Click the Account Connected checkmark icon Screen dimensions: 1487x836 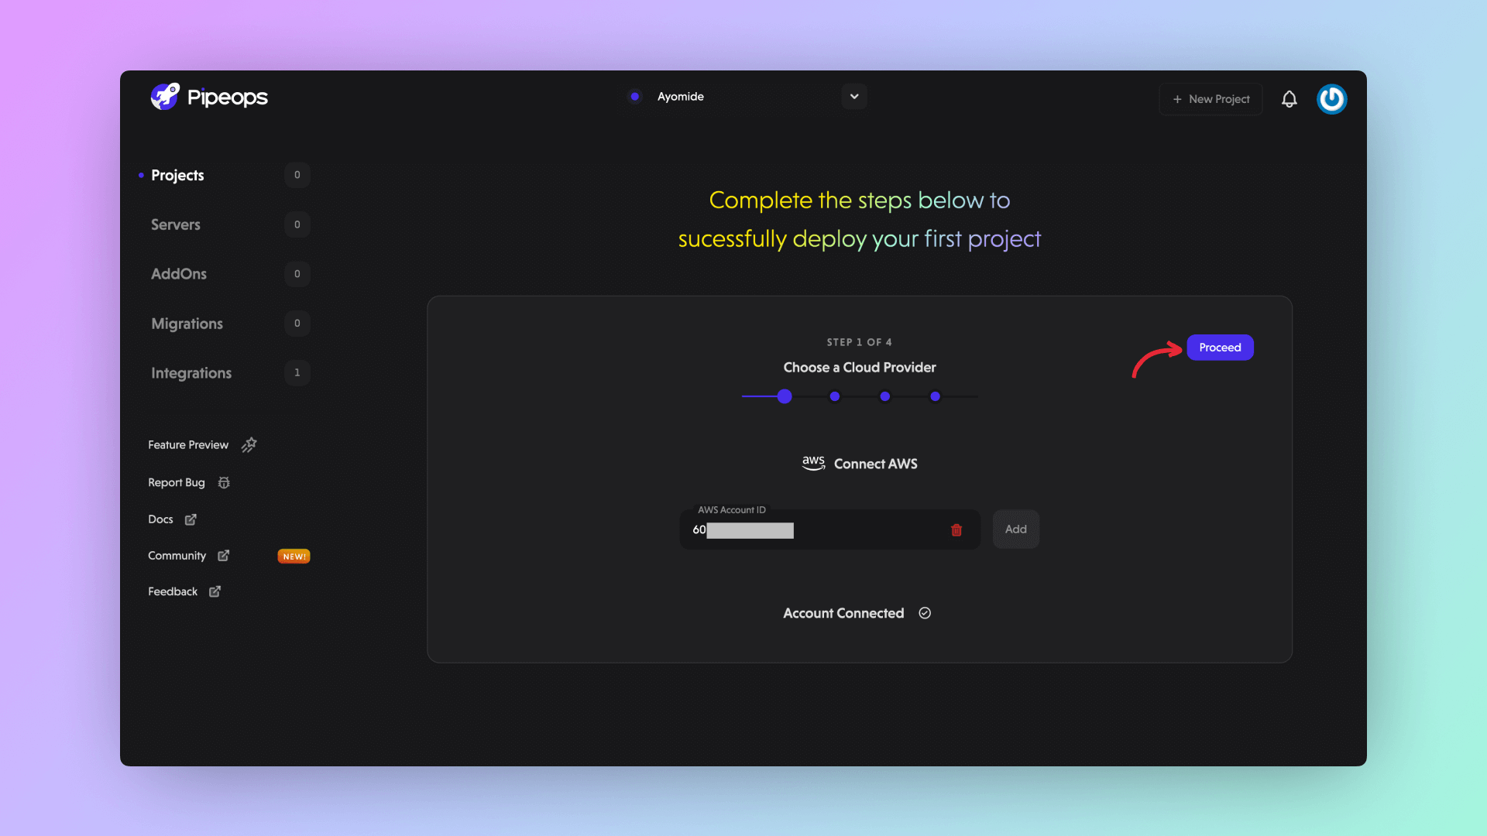tap(924, 612)
